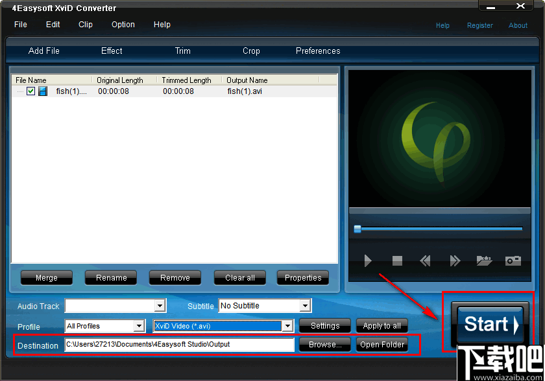The height and width of the screenshot is (381, 545).
Task: Select the Effect toolbar item
Action: [x=111, y=51]
